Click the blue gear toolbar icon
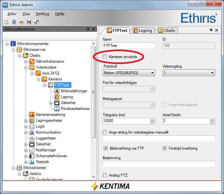 [14, 22]
